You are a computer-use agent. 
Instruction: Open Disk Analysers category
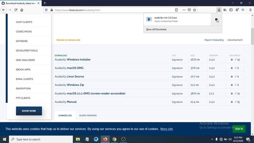25,60
